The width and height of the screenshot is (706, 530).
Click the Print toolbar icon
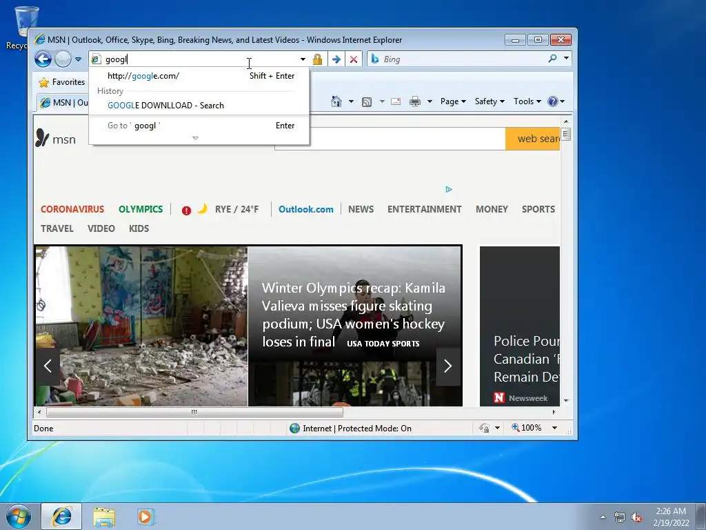[x=414, y=101]
